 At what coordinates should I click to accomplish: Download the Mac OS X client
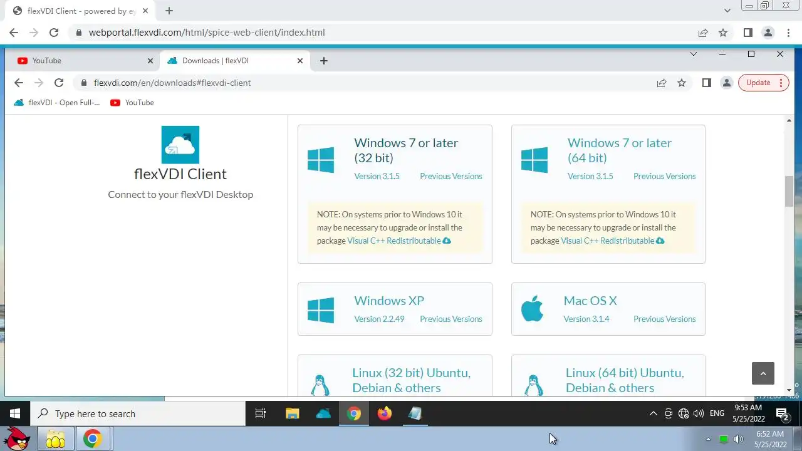[x=590, y=301]
